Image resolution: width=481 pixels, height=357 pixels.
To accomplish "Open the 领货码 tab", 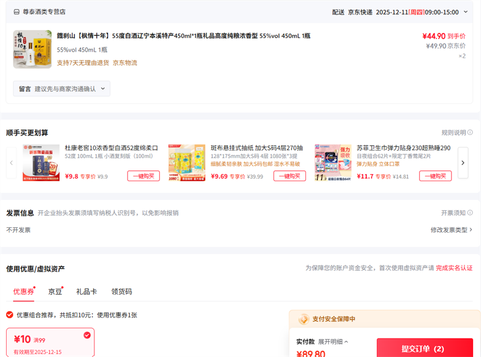I will coord(121,292).
